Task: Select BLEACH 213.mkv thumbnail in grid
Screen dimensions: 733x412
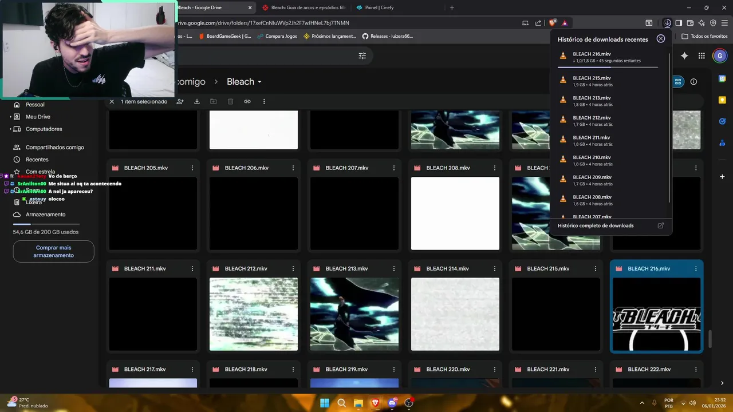Action: [x=354, y=314]
